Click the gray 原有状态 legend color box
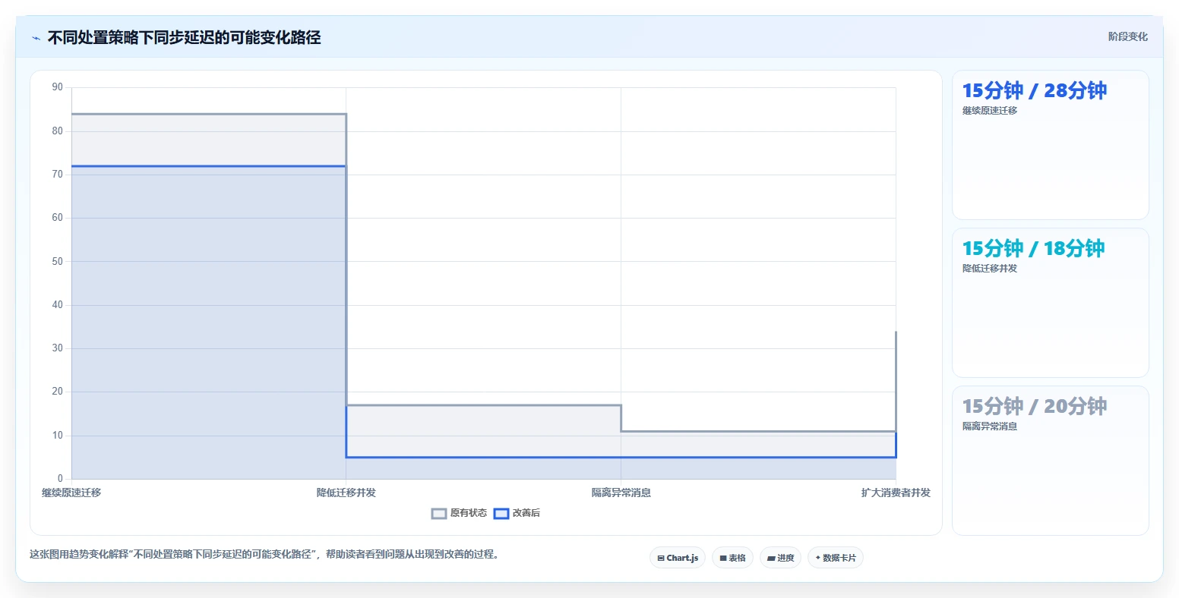The height and width of the screenshot is (598, 1179). point(439,514)
